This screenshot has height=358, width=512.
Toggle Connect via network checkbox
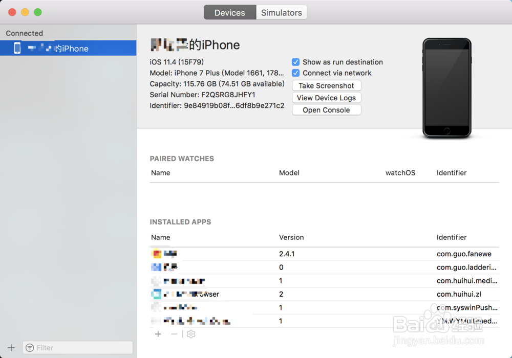click(295, 73)
